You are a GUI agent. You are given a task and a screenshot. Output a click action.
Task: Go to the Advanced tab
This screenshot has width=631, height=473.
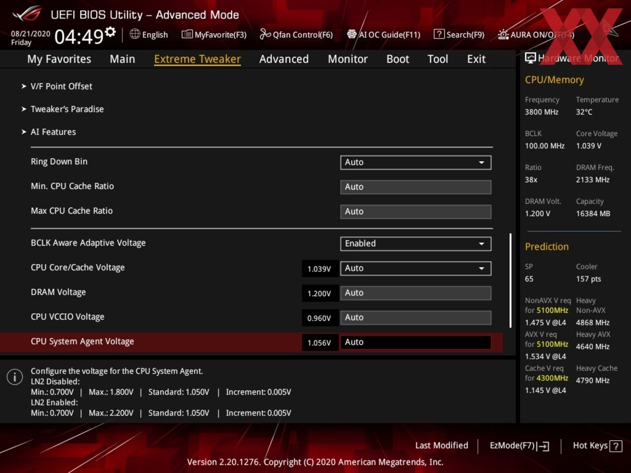click(x=284, y=59)
